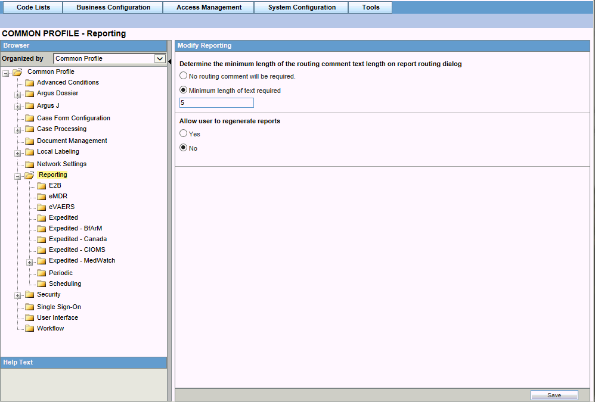Click the Single Sign-On folder icon
595x402 pixels.
click(30, 307)
